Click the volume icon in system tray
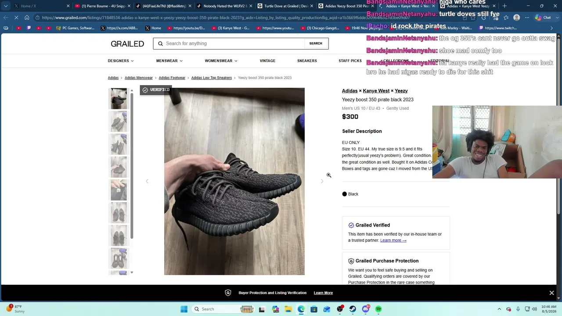 (534, 309)
